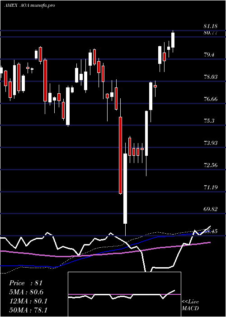Click the '5MA : 80.6' value
Viewport: 226px width, 317px height.
point(26,292)
